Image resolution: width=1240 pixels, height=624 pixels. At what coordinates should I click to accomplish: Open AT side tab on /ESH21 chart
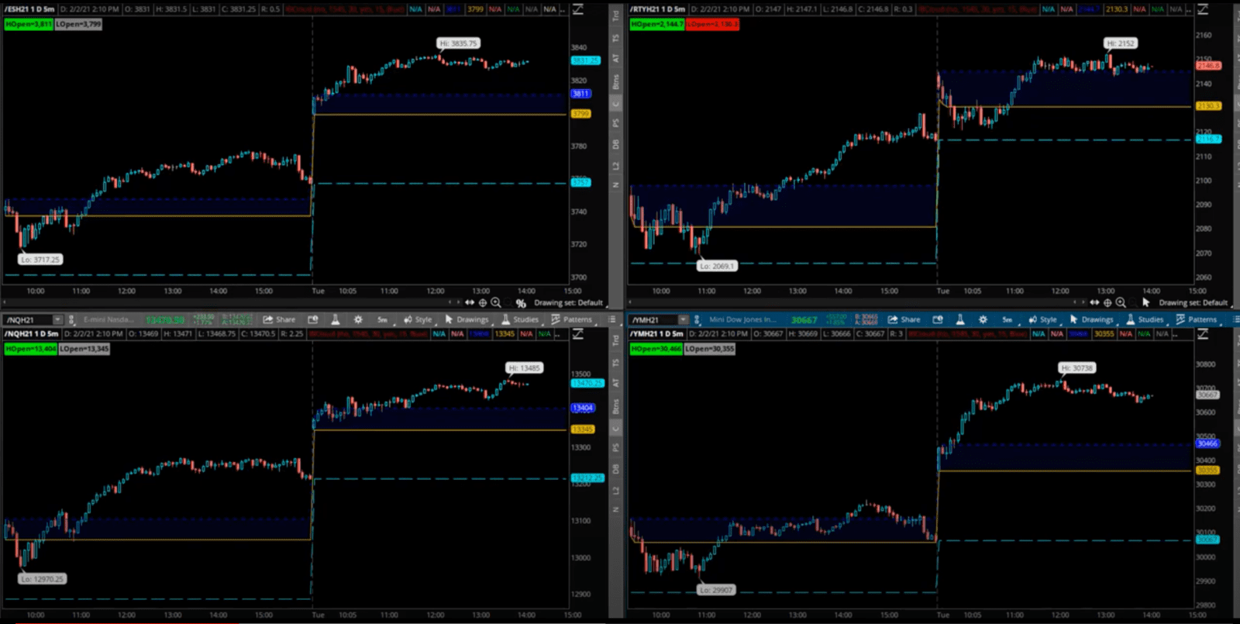[616, 58]
